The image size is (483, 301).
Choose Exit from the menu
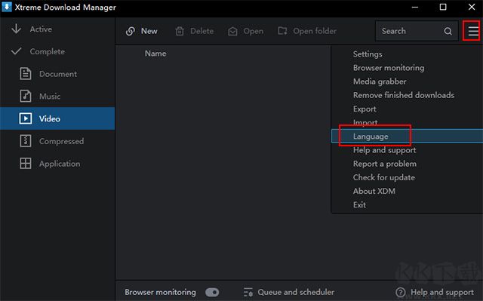click(359, 204)
